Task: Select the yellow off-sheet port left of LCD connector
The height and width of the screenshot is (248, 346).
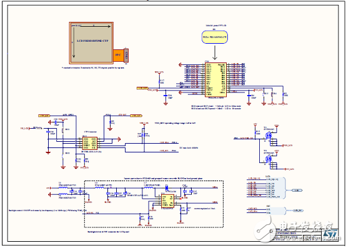Action: point(142,88)
